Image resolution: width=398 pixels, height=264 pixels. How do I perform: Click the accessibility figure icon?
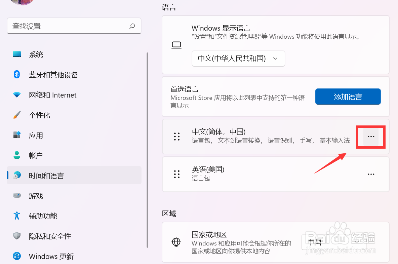(17, 216)
